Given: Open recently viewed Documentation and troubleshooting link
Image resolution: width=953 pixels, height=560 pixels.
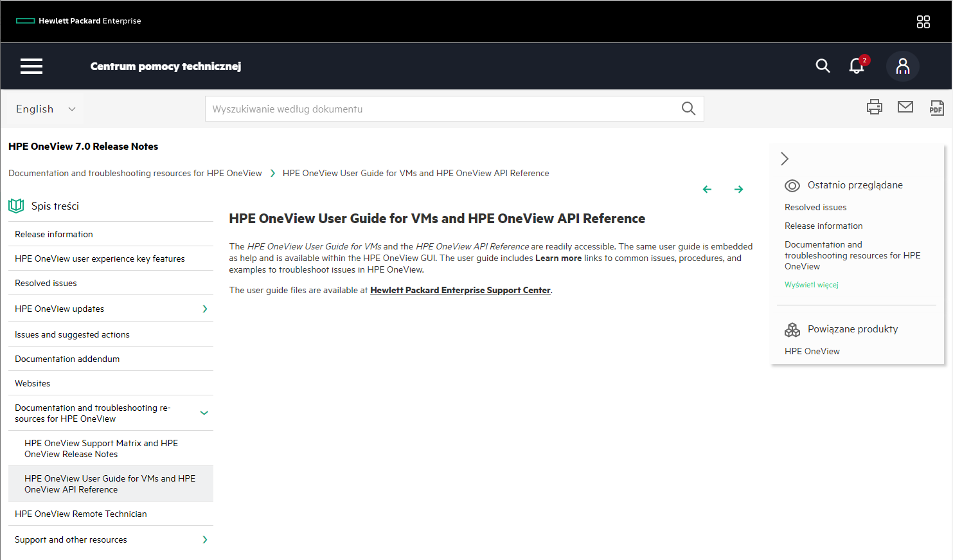Looking at the screenshot, I should pyautogui.click(x=852, y=255).
